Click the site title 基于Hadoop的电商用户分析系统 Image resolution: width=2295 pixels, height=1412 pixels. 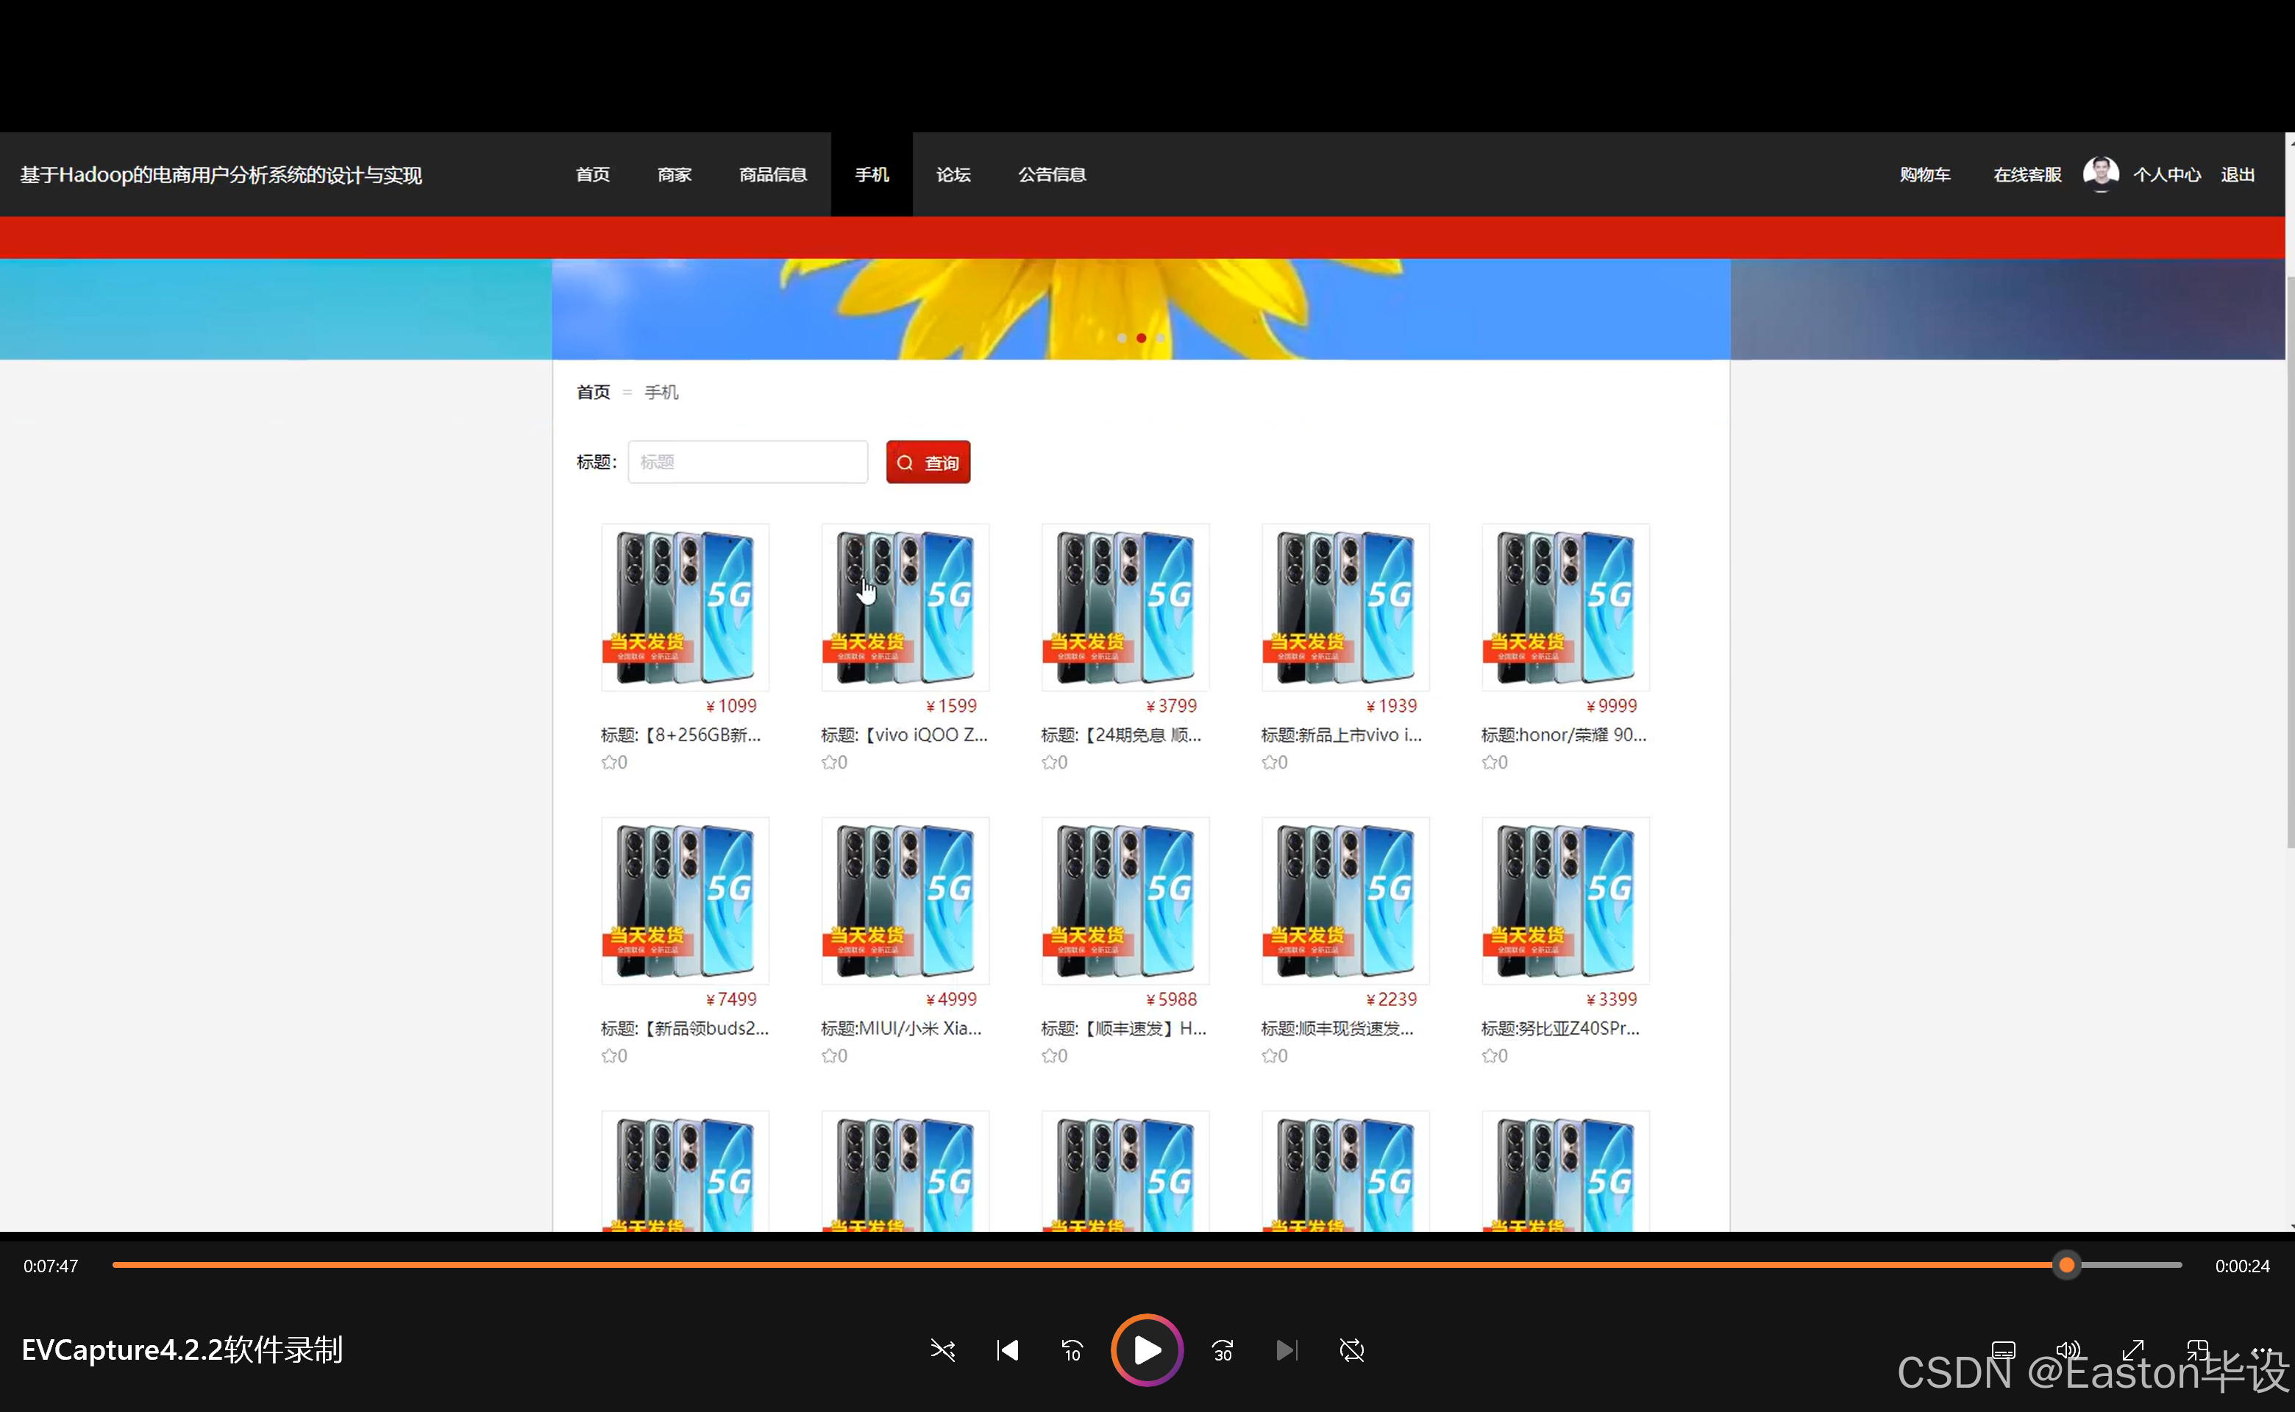tap(221, 174)
